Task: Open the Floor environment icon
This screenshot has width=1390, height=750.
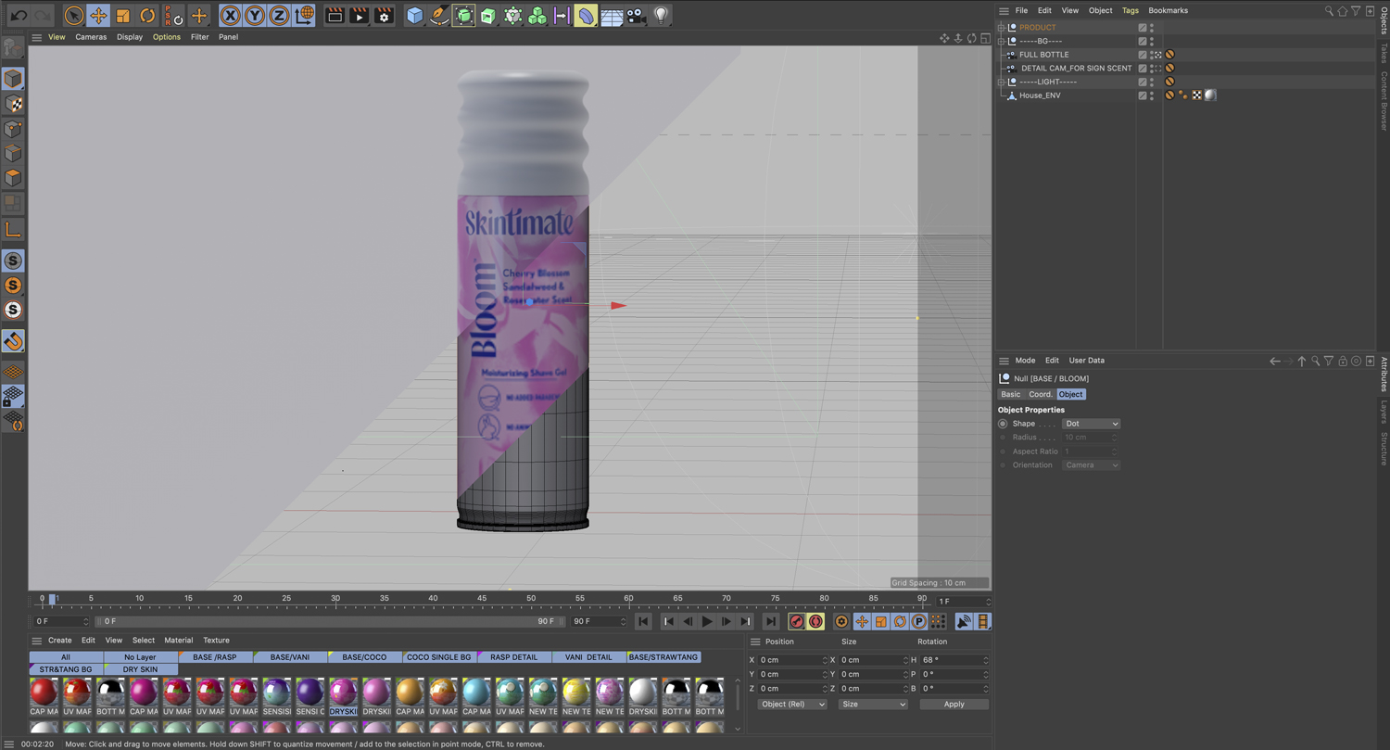Action: click(612, 16)
